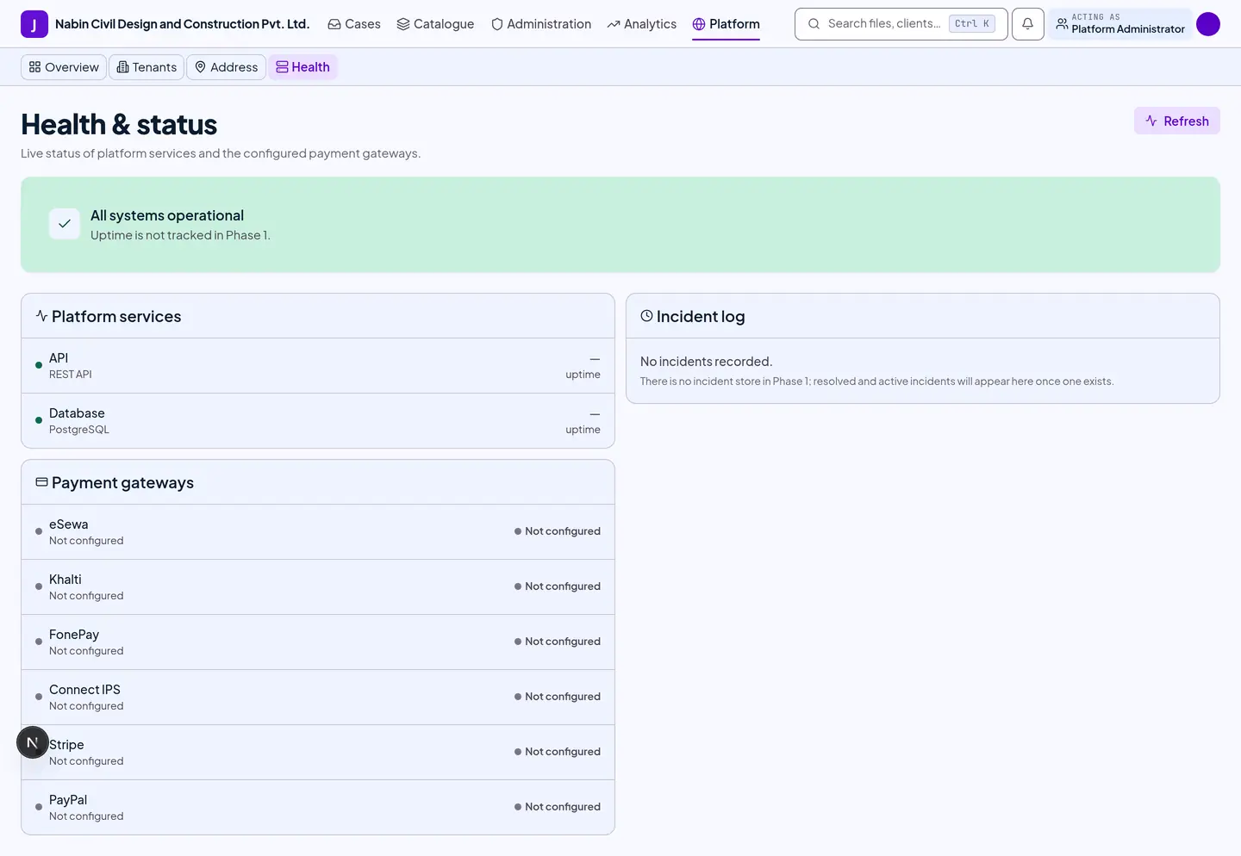Click the Khalti gateway name
Image resolution: width=1241 pixels, height=856 pixels.
(65, 580)
